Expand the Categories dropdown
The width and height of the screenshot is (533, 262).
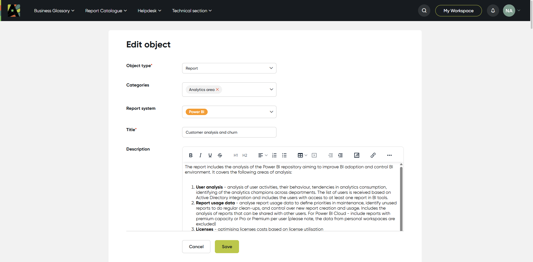click(271, 89)
